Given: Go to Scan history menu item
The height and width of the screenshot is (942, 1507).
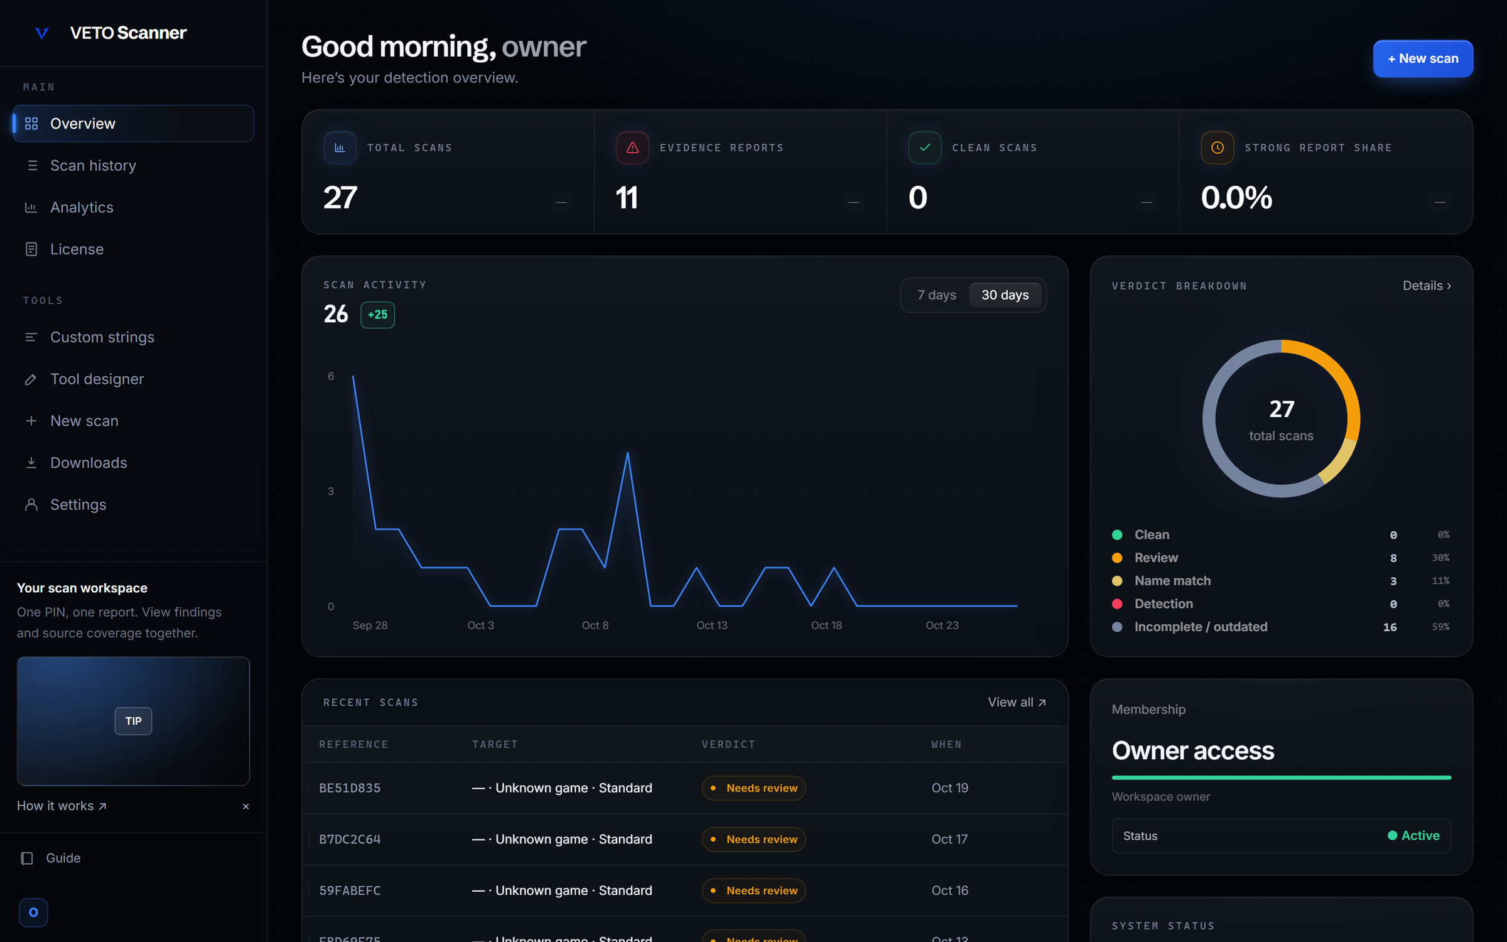Looking at the screenshot, I should coord(133,165).
